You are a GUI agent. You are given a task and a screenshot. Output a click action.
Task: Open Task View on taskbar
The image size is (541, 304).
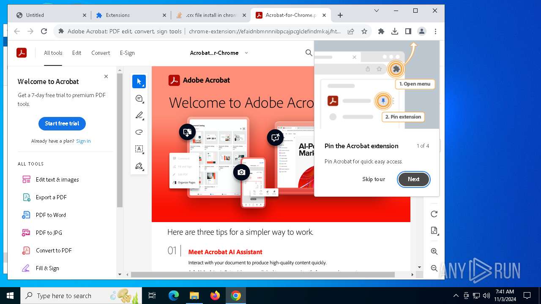point(152,296)
